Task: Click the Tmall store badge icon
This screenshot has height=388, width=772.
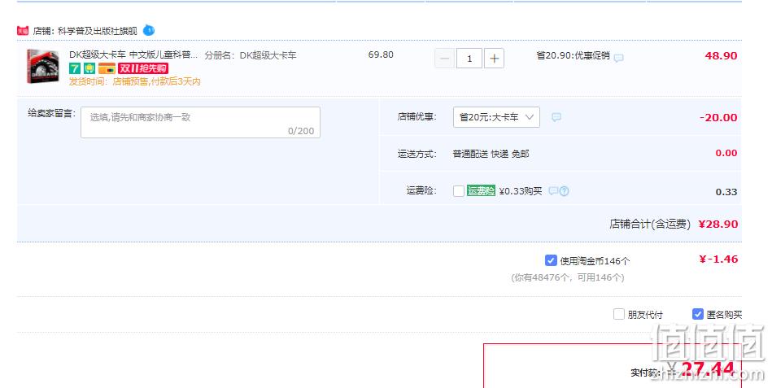Action: [23, 31]
